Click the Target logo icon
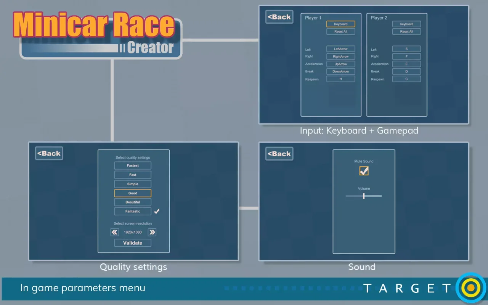The height and width of the screenshot is (305, 488). pyautogui.click(x=471, y=287)
